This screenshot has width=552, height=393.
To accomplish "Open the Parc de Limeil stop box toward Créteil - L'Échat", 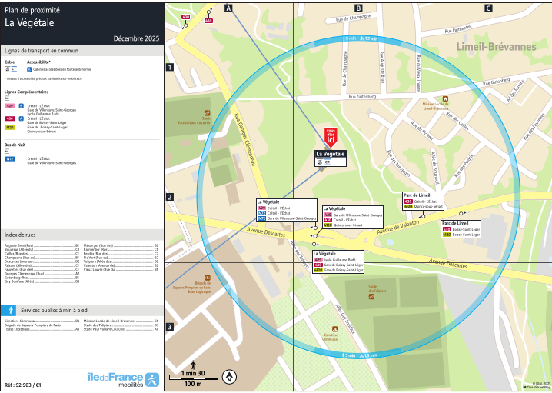I will [423, 201].
